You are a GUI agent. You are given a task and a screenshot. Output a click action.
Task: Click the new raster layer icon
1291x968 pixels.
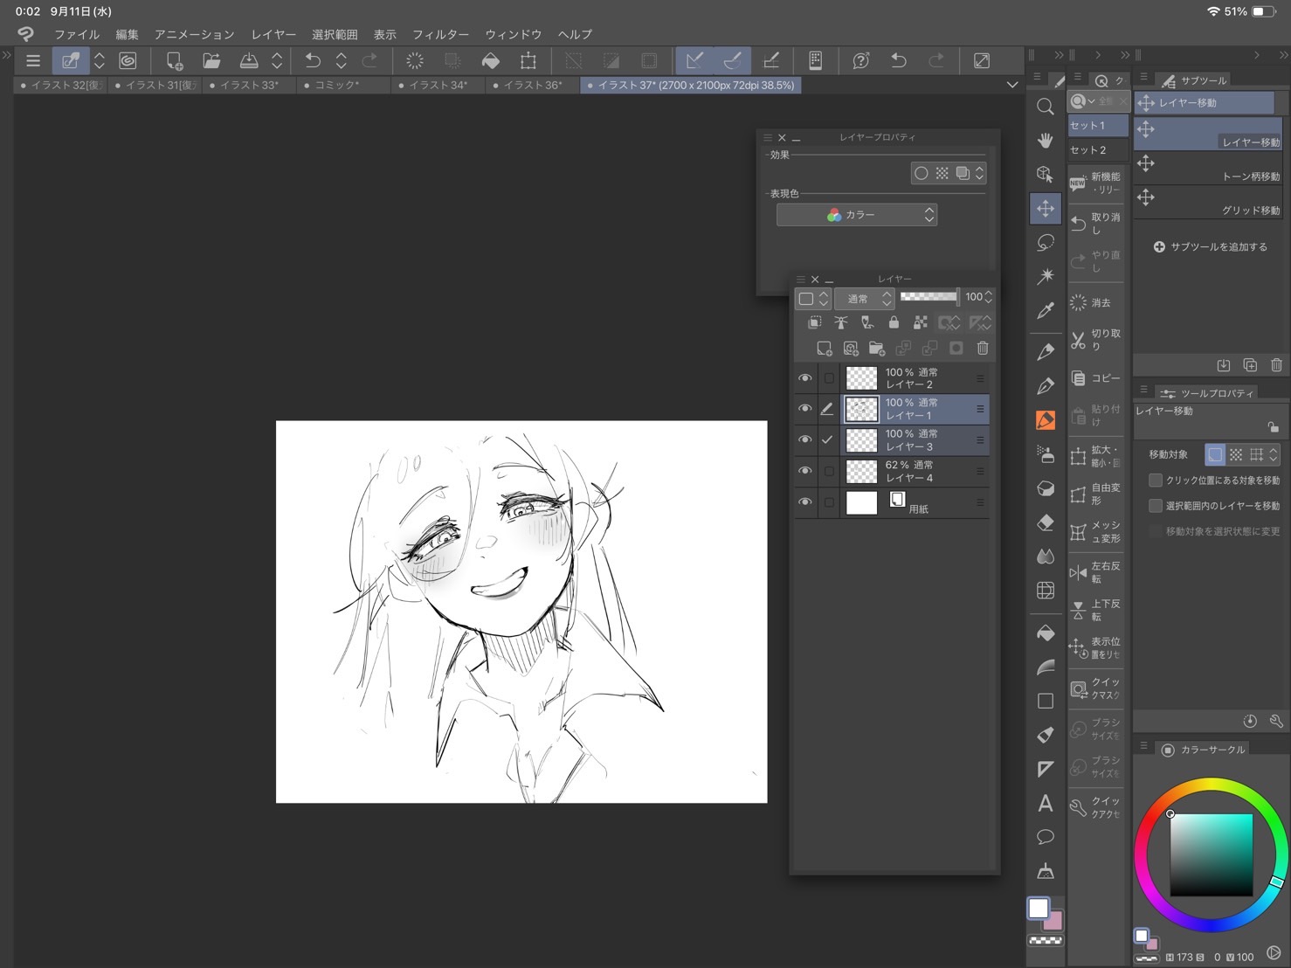tap(824, 349)
